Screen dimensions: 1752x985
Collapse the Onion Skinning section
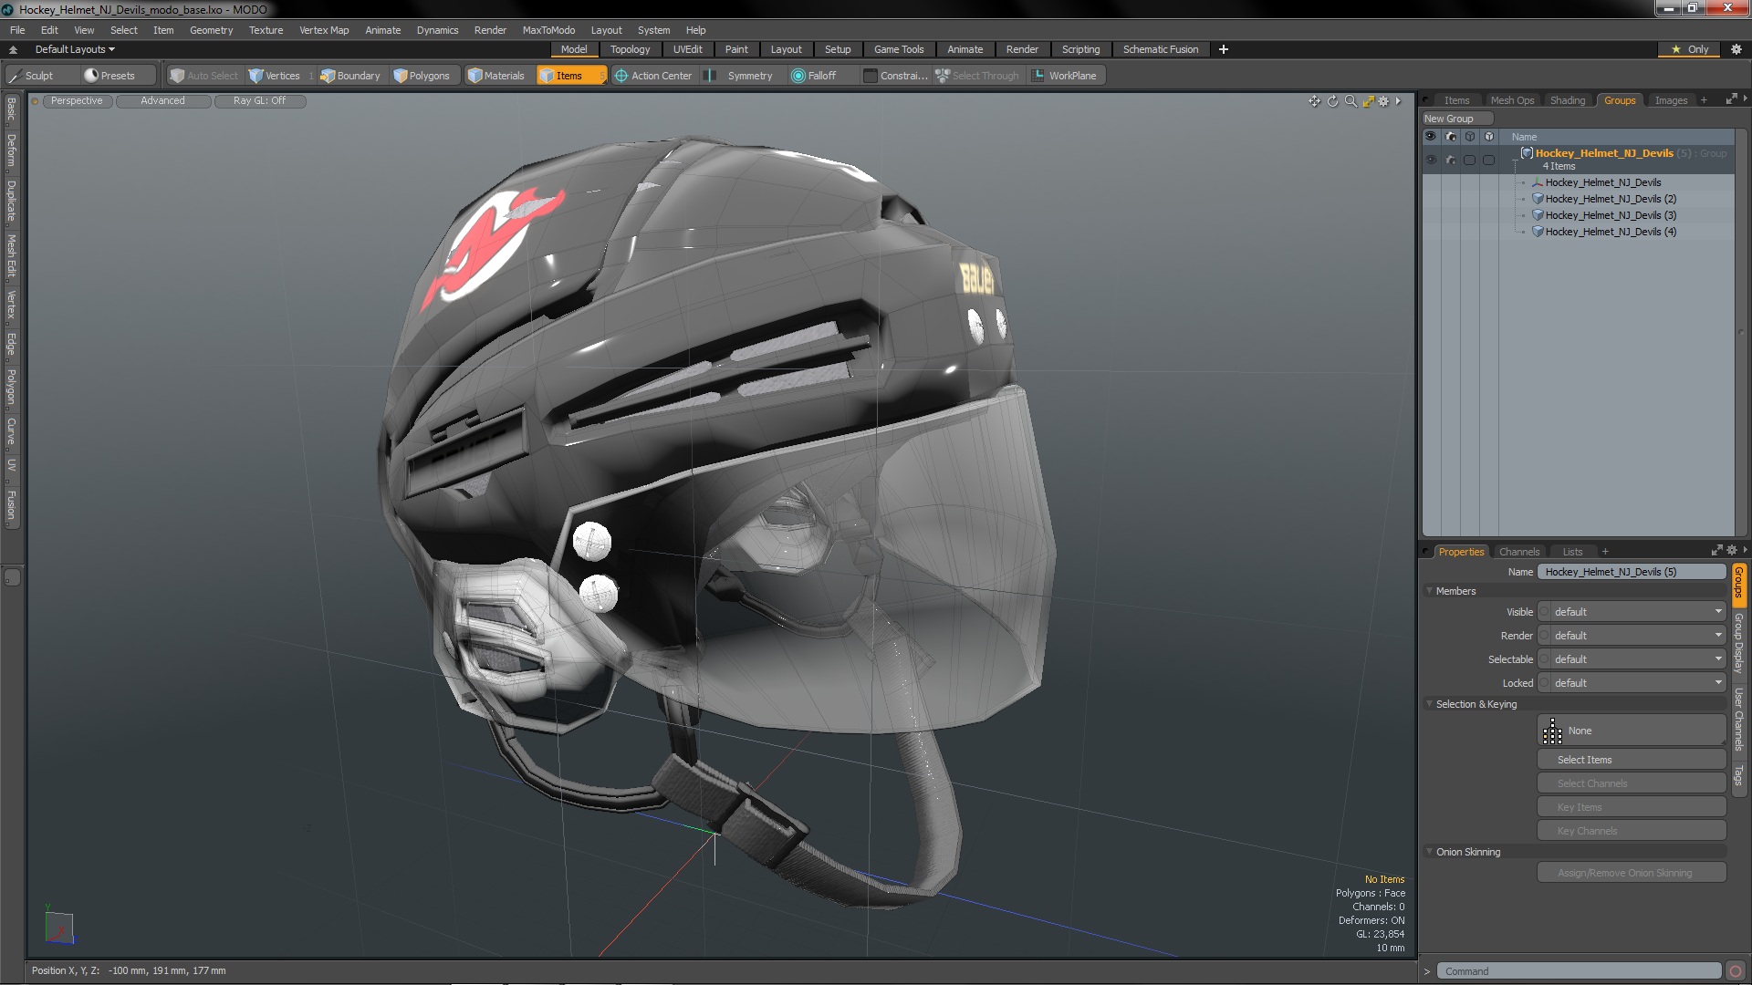click(1430, 852)
